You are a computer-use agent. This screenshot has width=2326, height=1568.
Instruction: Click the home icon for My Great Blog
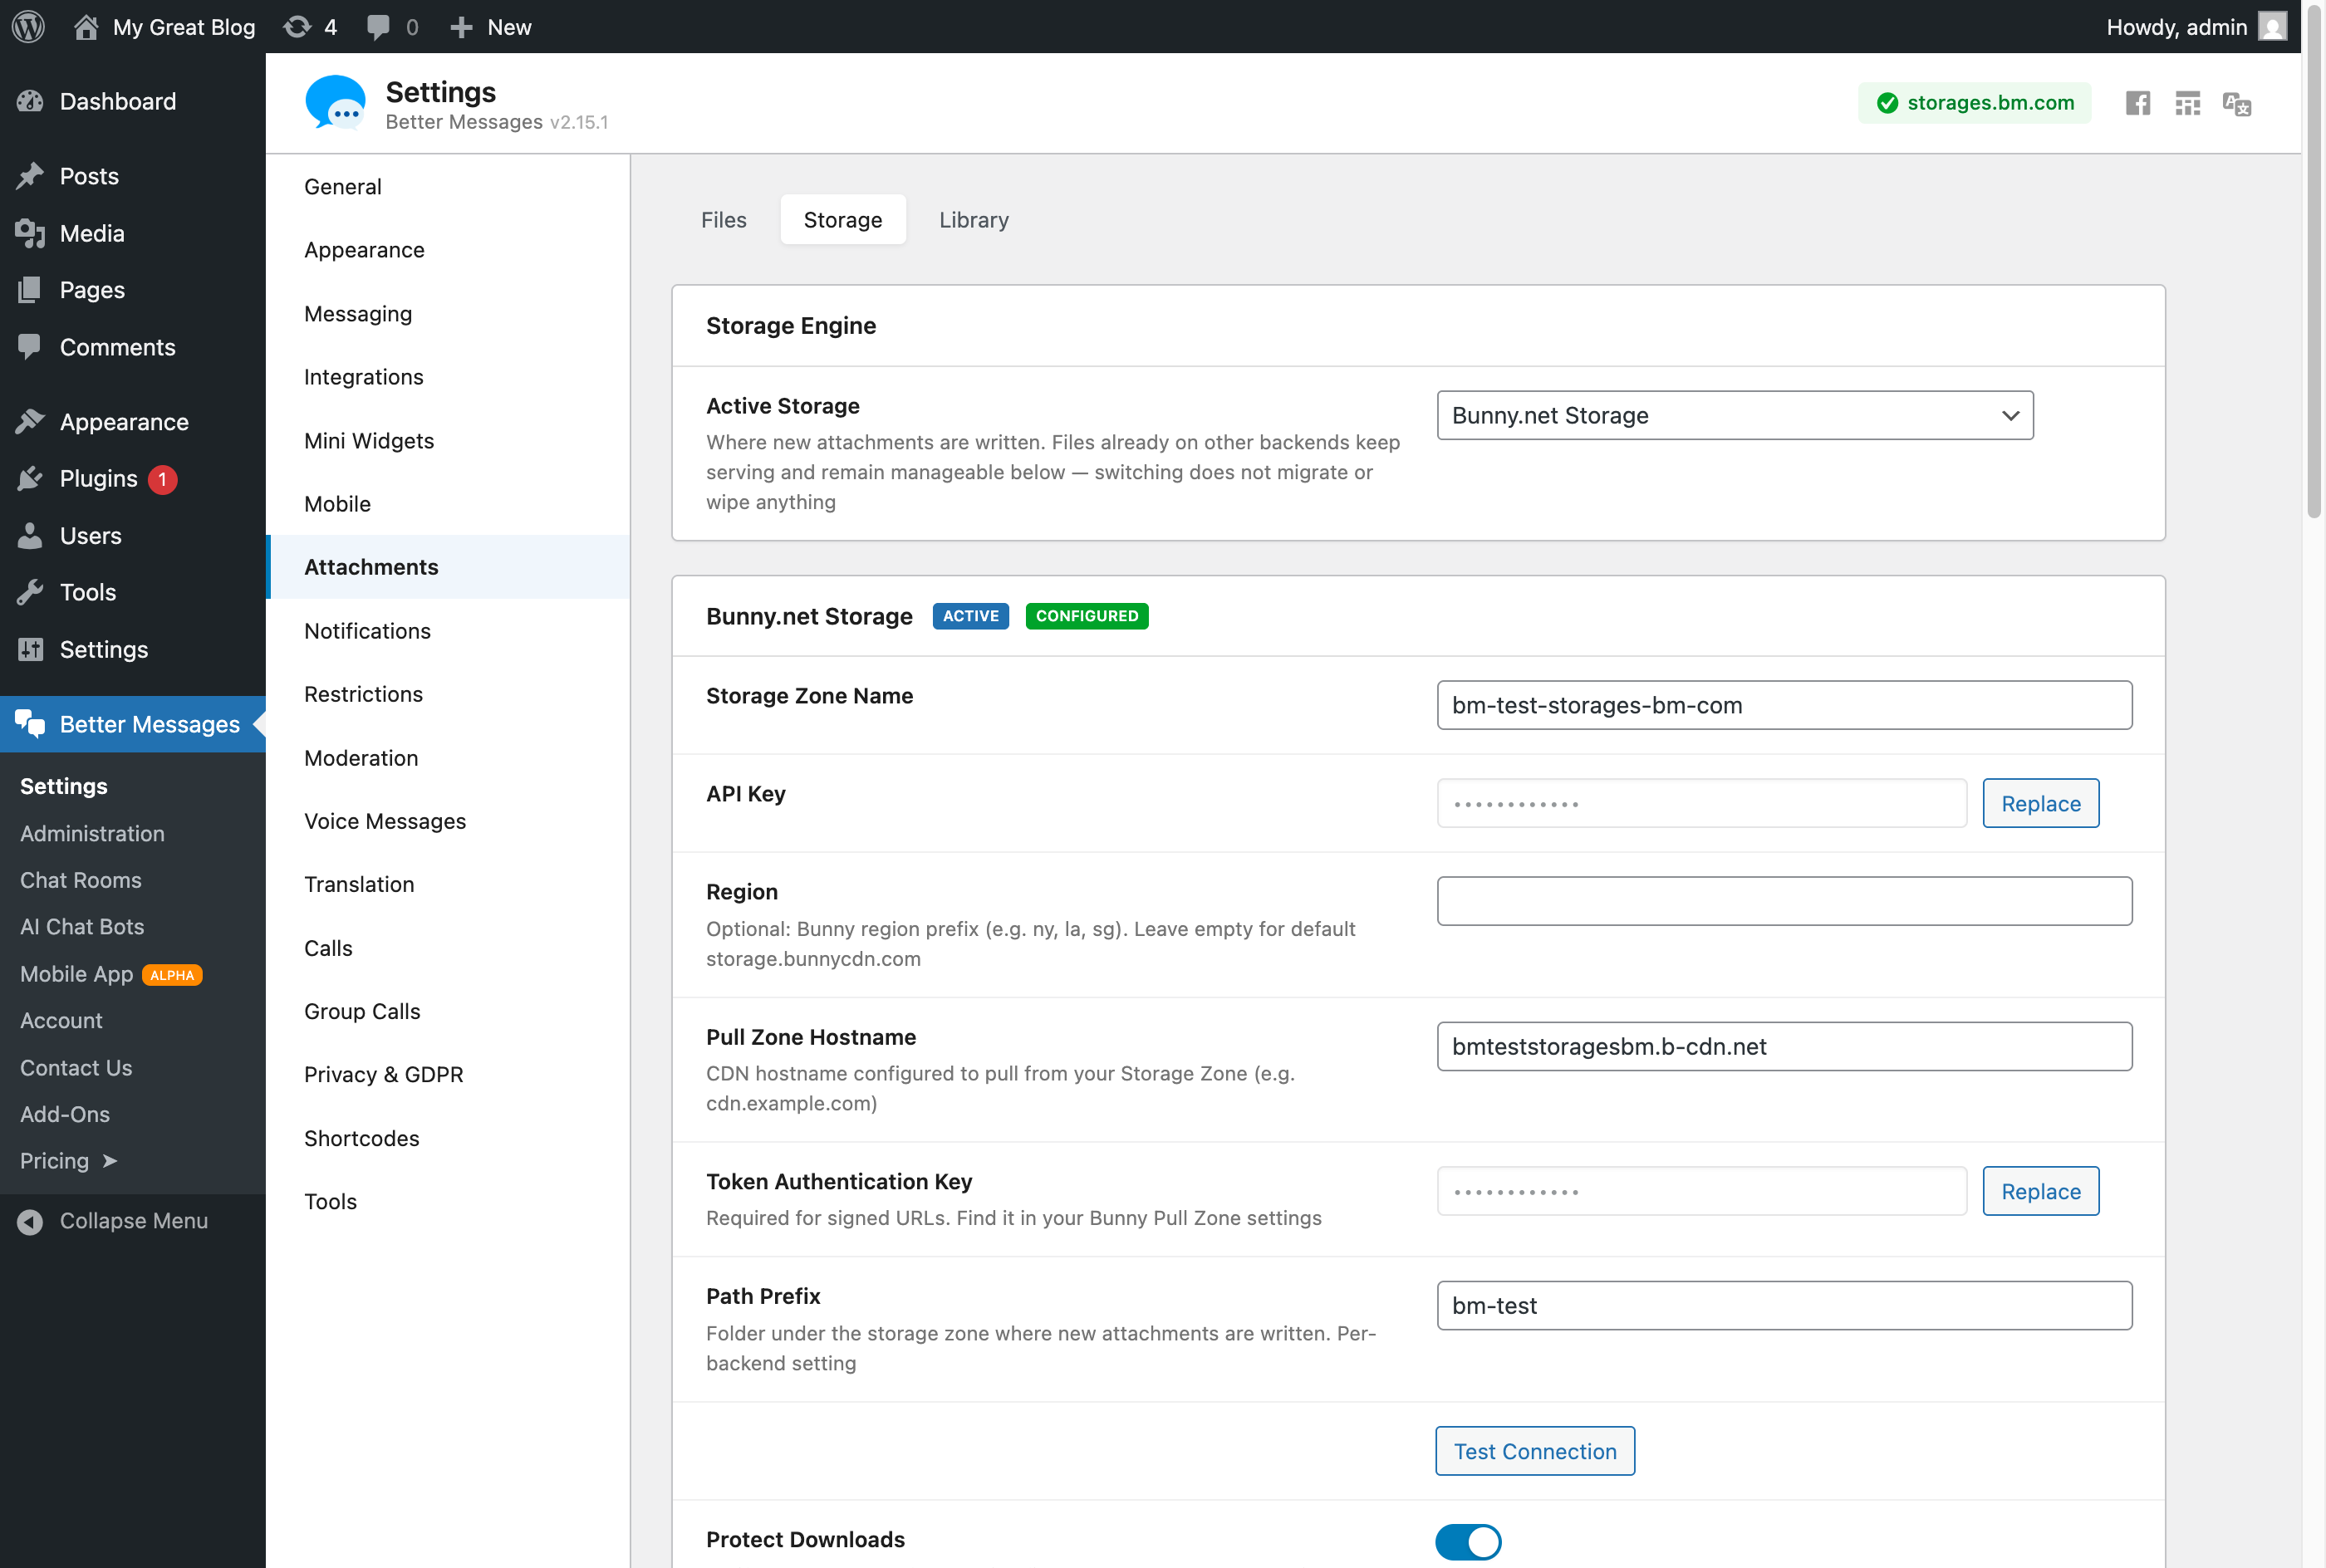point(86,27)
